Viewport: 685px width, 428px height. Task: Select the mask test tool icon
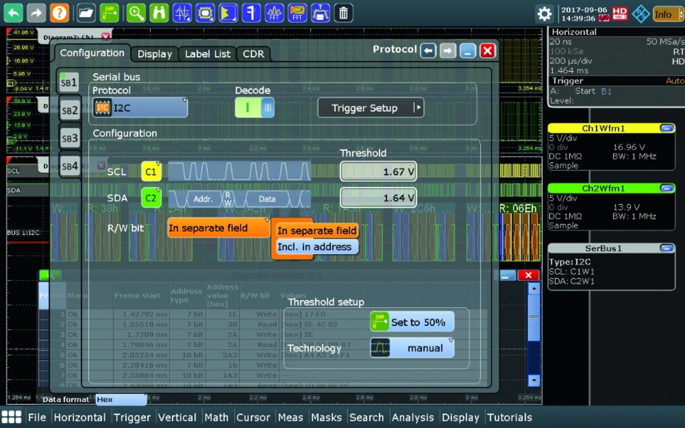pos(205,12)
